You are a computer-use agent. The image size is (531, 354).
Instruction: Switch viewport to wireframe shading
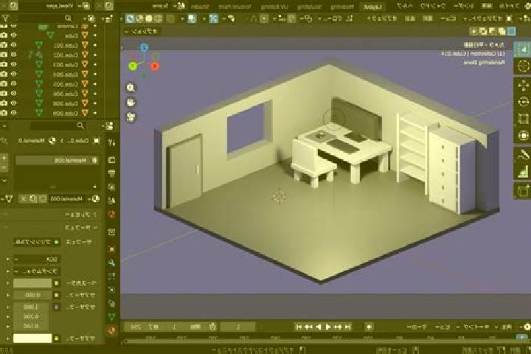(x=158, y=18)
